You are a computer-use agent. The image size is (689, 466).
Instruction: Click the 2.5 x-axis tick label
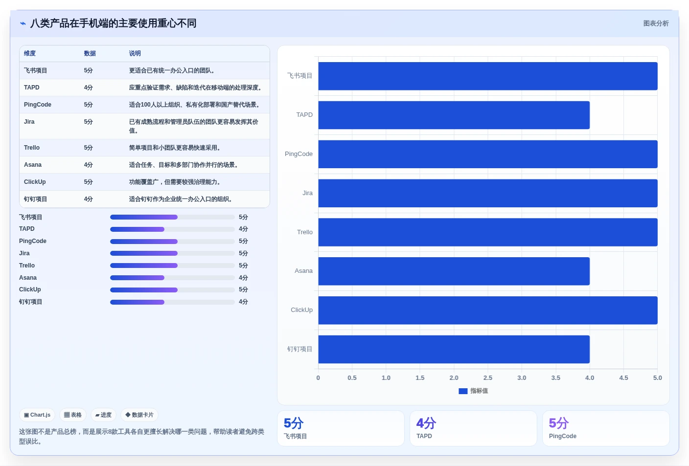pyautogui.click(x=488, y=378)
